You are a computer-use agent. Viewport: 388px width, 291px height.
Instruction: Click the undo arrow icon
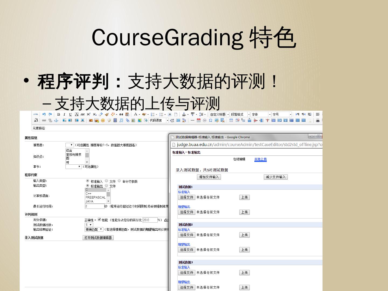(x=44, y=115)
